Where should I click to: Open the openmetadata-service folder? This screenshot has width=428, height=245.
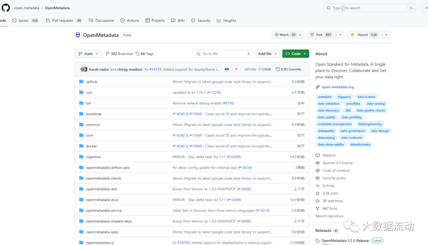pyautogui.click(x=104, y=211)
